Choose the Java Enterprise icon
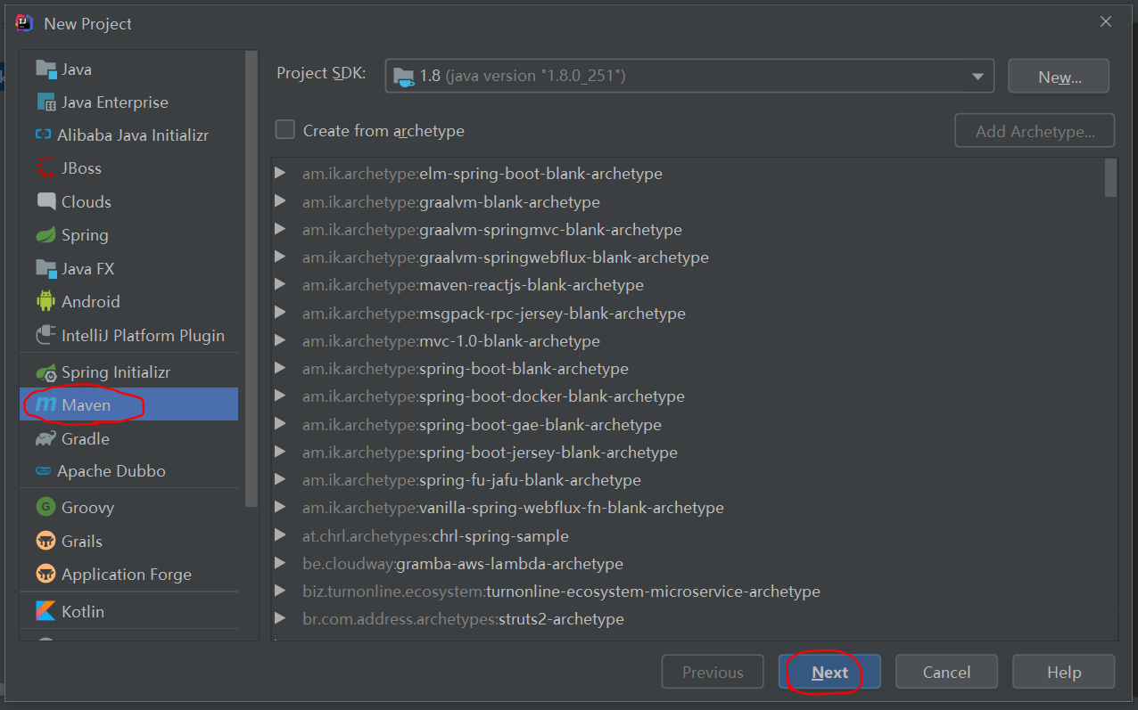This screenshot has width=1138, height=710. tap(45, 102)
